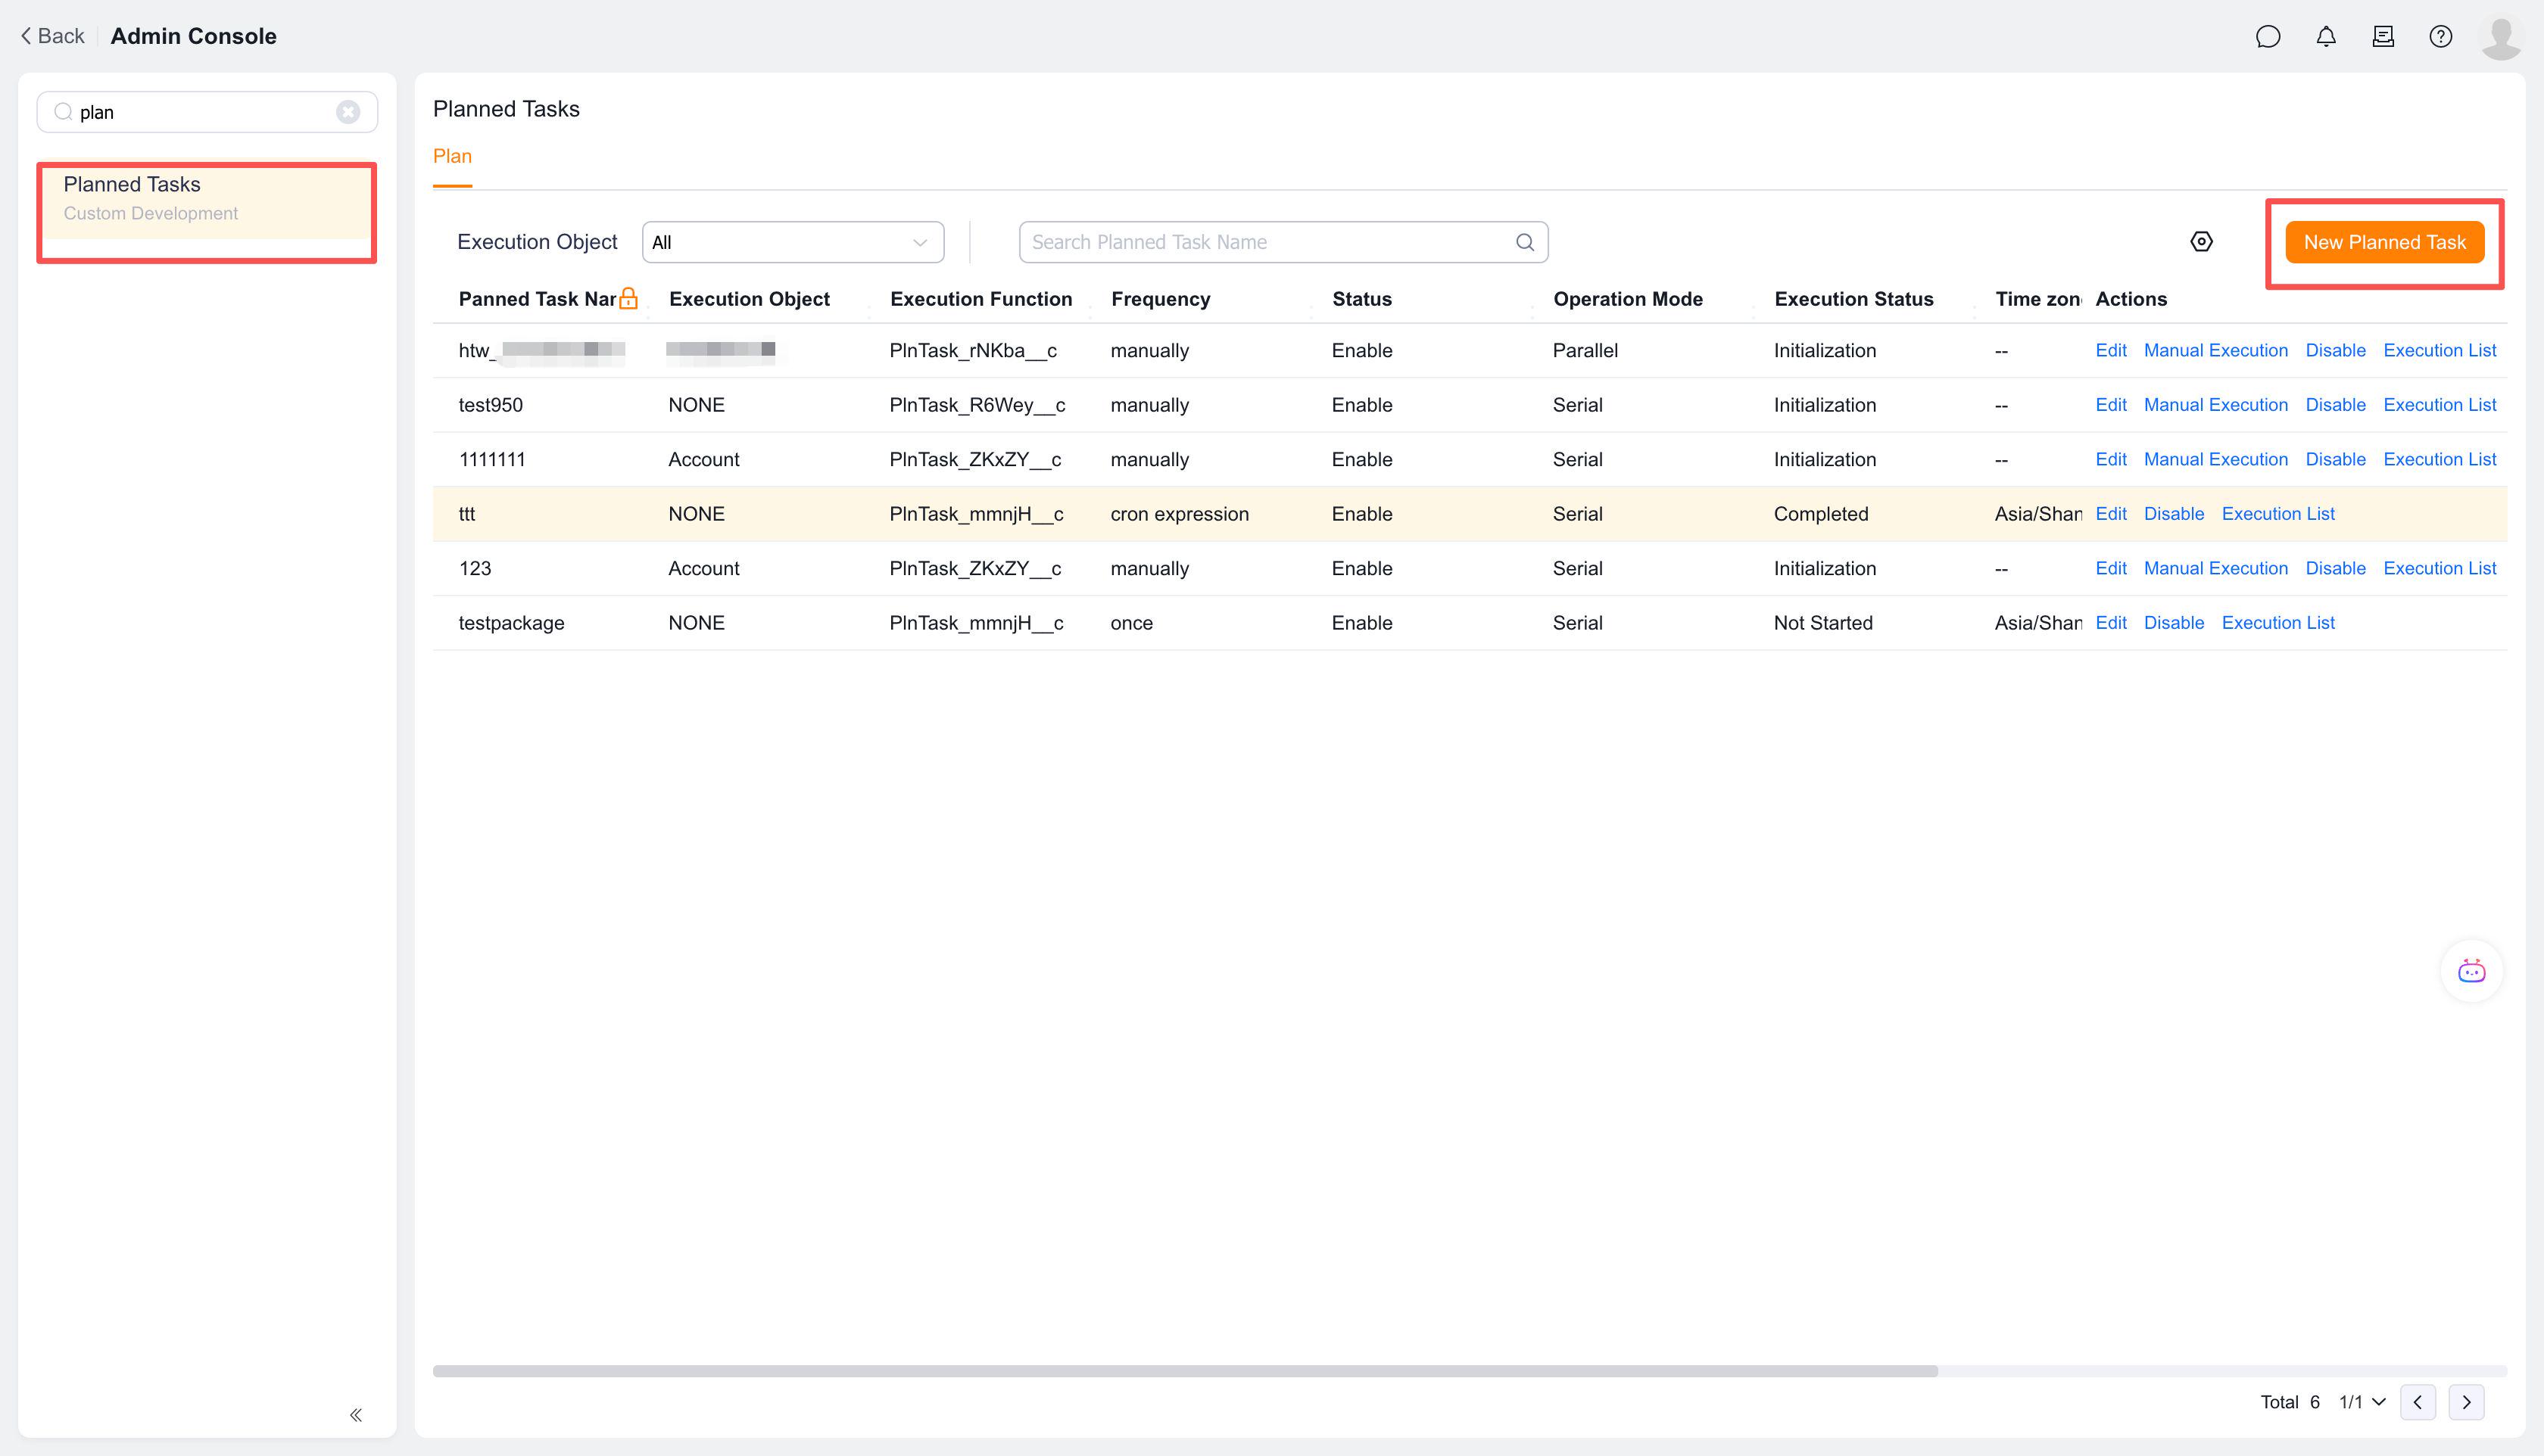Viewport: 2544px width, 1456px height.
Task: Click the Execution Status column header
Action: pyautogui.click(x=1853, y=299)
